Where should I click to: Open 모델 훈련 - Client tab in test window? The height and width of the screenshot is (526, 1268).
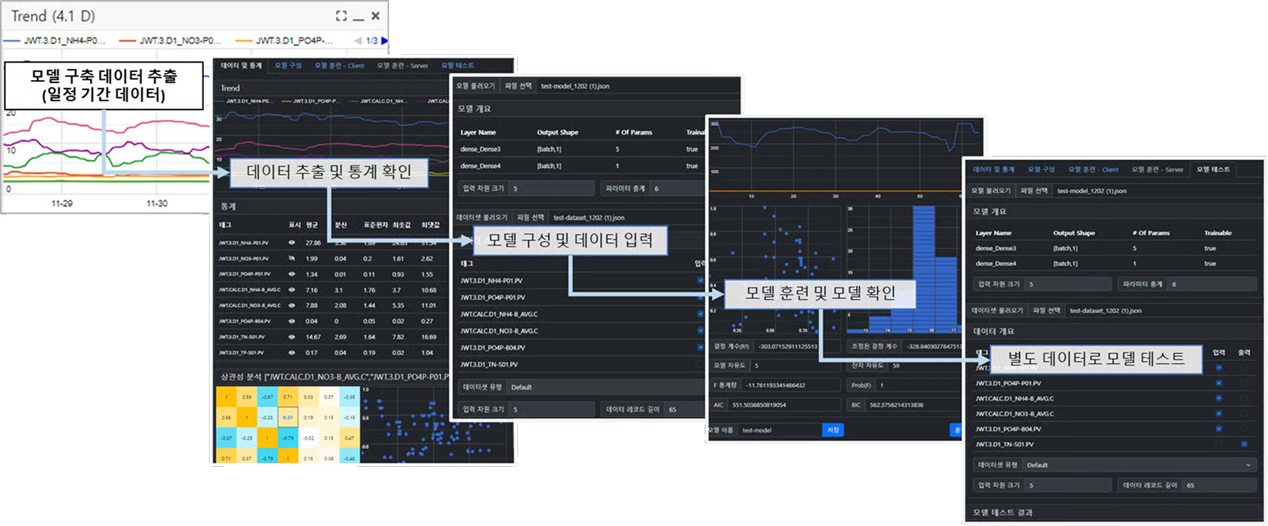[1093, 169]
